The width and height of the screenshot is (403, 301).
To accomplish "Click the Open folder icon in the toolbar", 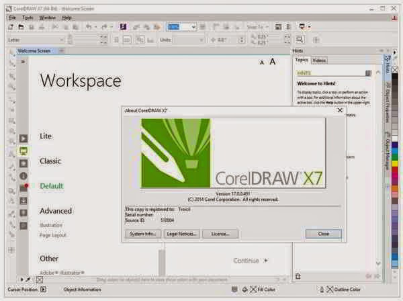I will 21,27.
